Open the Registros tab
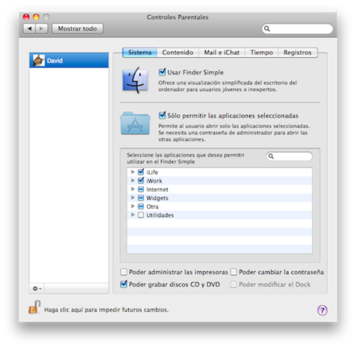The image size is (356, 348). pos(297,52)
